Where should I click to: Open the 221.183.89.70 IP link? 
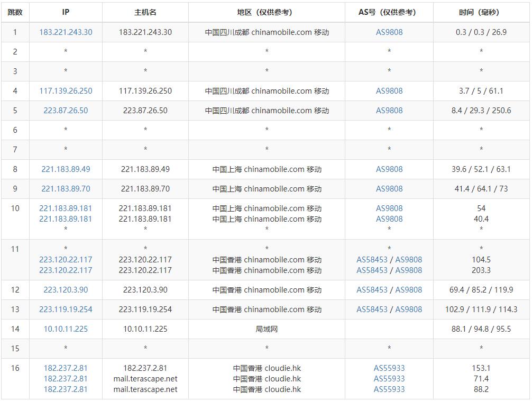[66, 189]
